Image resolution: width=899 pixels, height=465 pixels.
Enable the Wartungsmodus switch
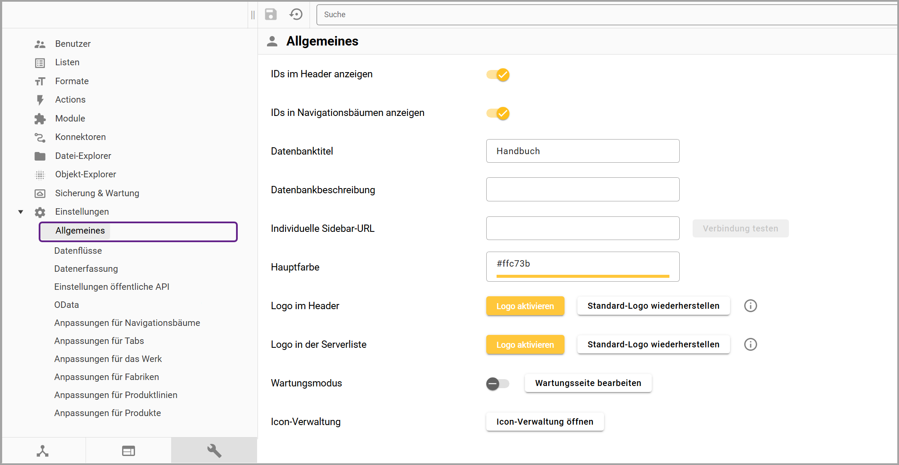tap(497, 383)
